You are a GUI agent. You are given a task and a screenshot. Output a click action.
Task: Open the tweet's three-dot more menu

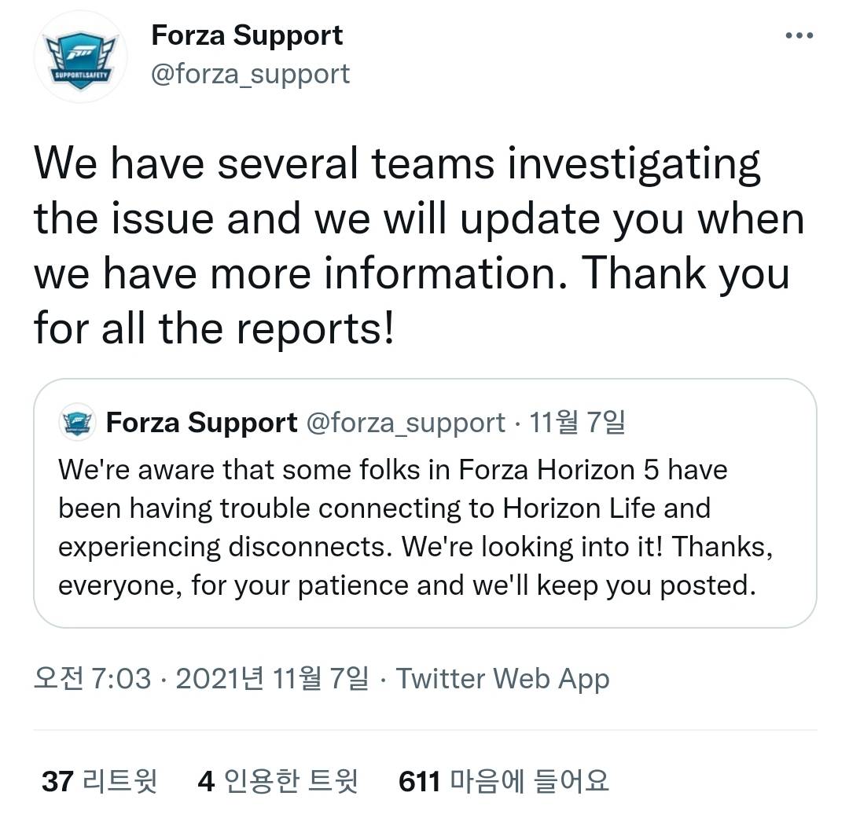point(799,36)
